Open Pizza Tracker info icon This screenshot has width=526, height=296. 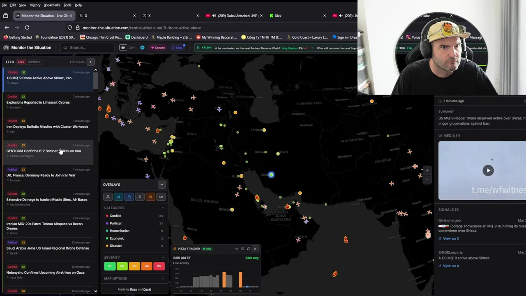(x=242, y=249)
